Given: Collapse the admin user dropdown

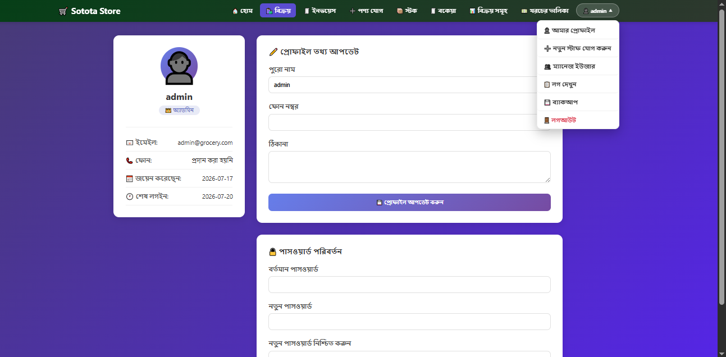Looking at the screenshot, I should (597, 11).
